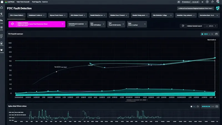Click the app logo beside the Comox name
Viewport: 222px width, 125px height.
click(6, 2)
